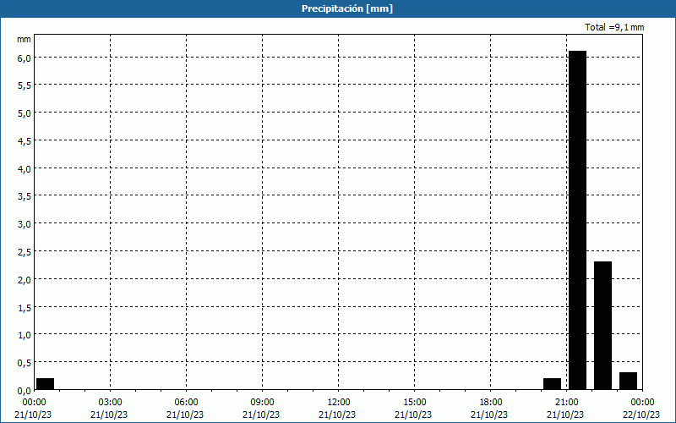Click the 0,0 y-axis label
The image size is (676, 423).
click(x=25, y=391)
